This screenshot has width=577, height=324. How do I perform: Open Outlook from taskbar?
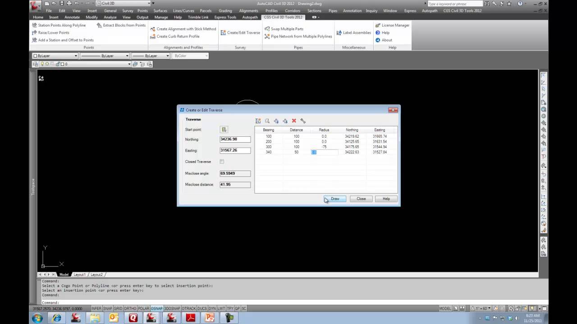114,318
